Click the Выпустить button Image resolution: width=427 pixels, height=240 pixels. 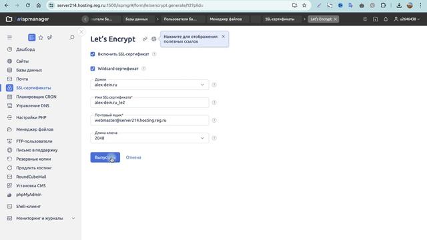(105, 157)
